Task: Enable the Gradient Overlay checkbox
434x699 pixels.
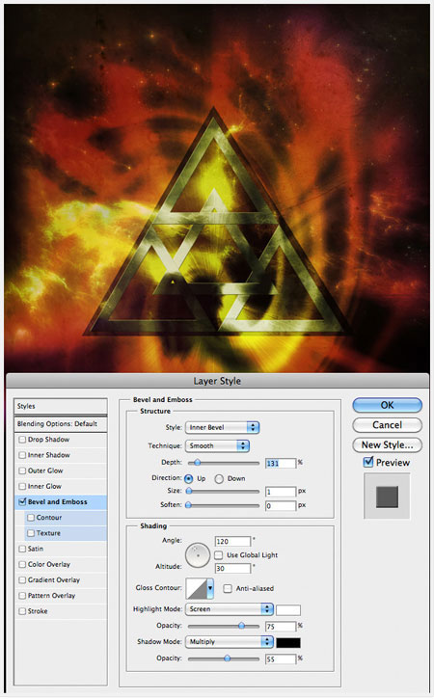Action: [22, 580]
